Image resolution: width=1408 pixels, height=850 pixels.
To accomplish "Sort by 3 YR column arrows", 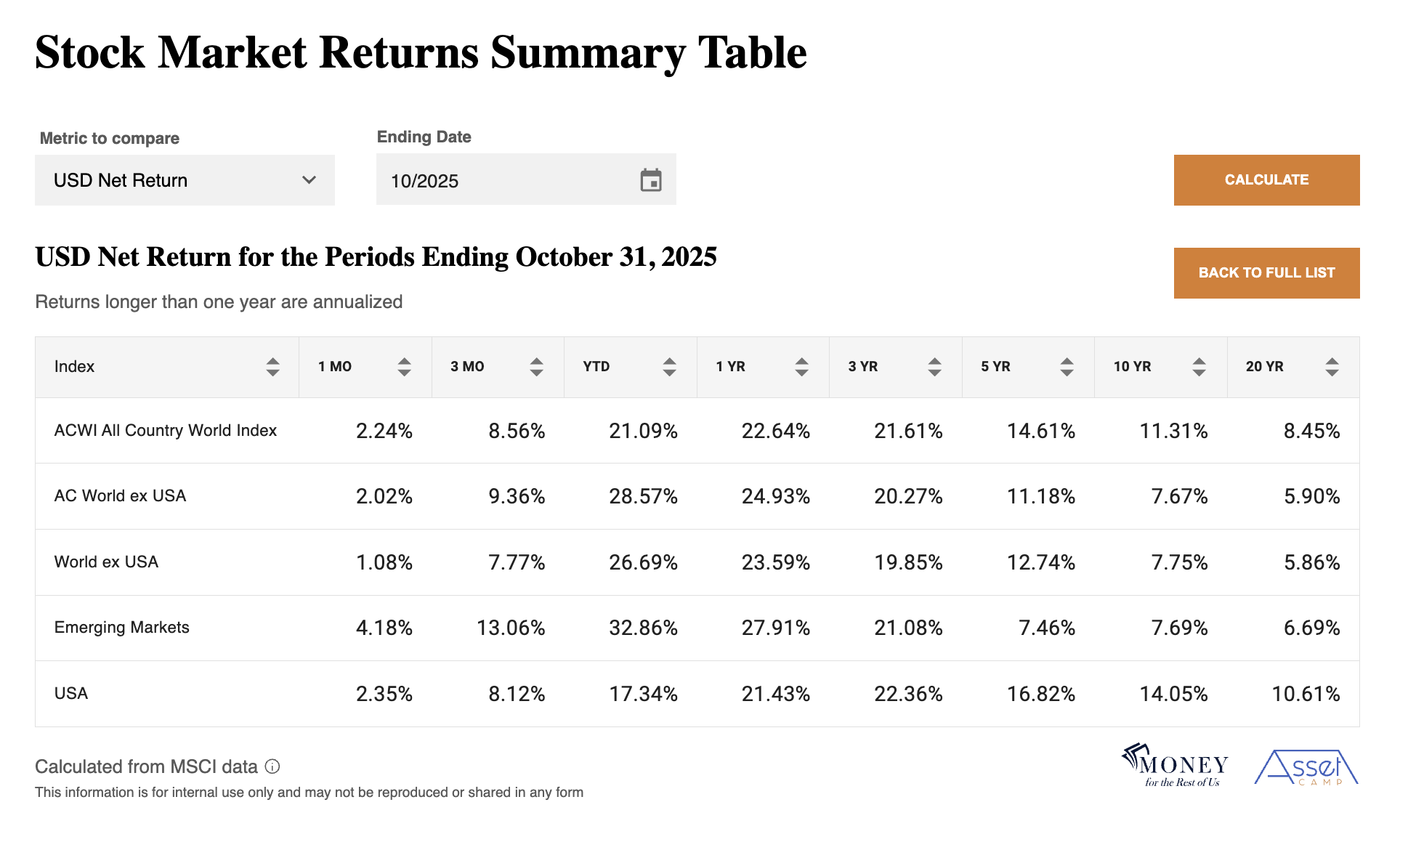I will tap(934, 367).
